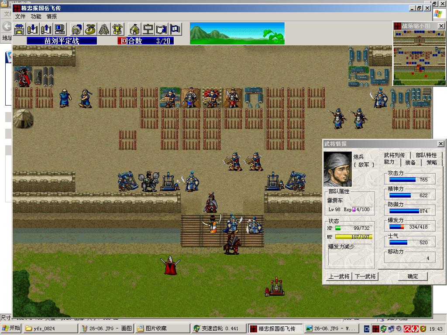Switch to 图片收藏 taskbar item
The image size is (447, 335).
(162, 328)
